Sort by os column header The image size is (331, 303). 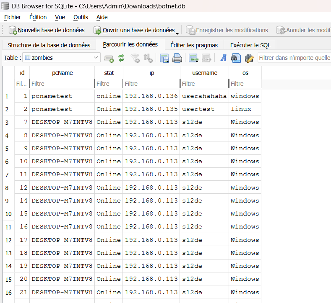[245, 73]
